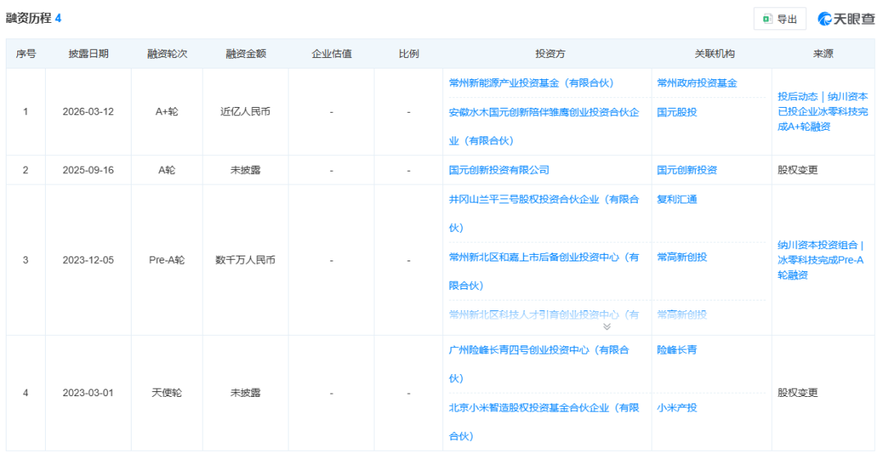The image size is (883, 459).
Task: Select the 数千万人民币 amount cell
Action: pos(245,260)
